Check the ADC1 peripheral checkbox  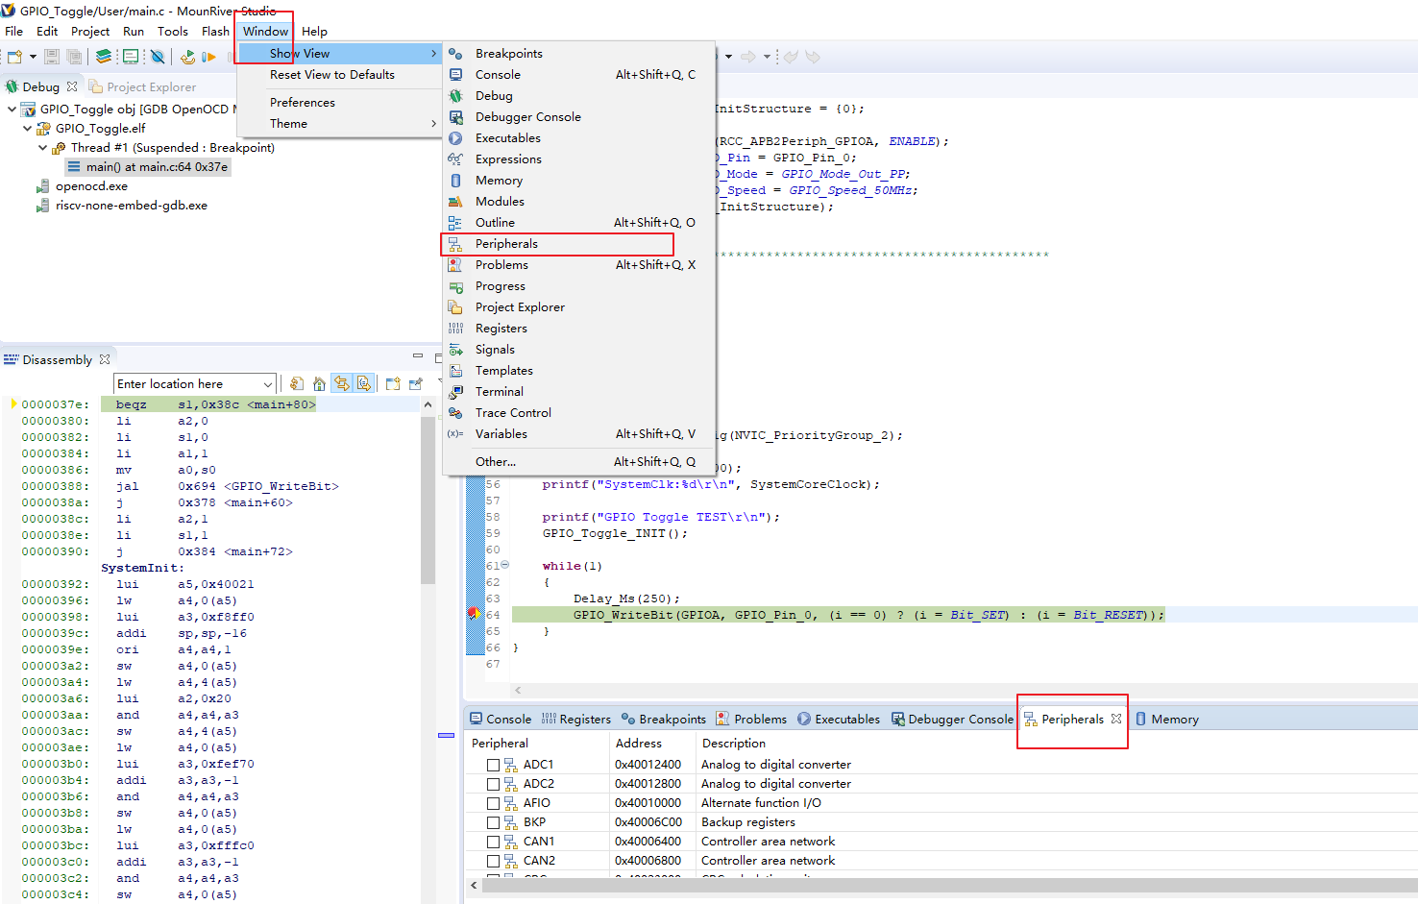pos(493,765)
